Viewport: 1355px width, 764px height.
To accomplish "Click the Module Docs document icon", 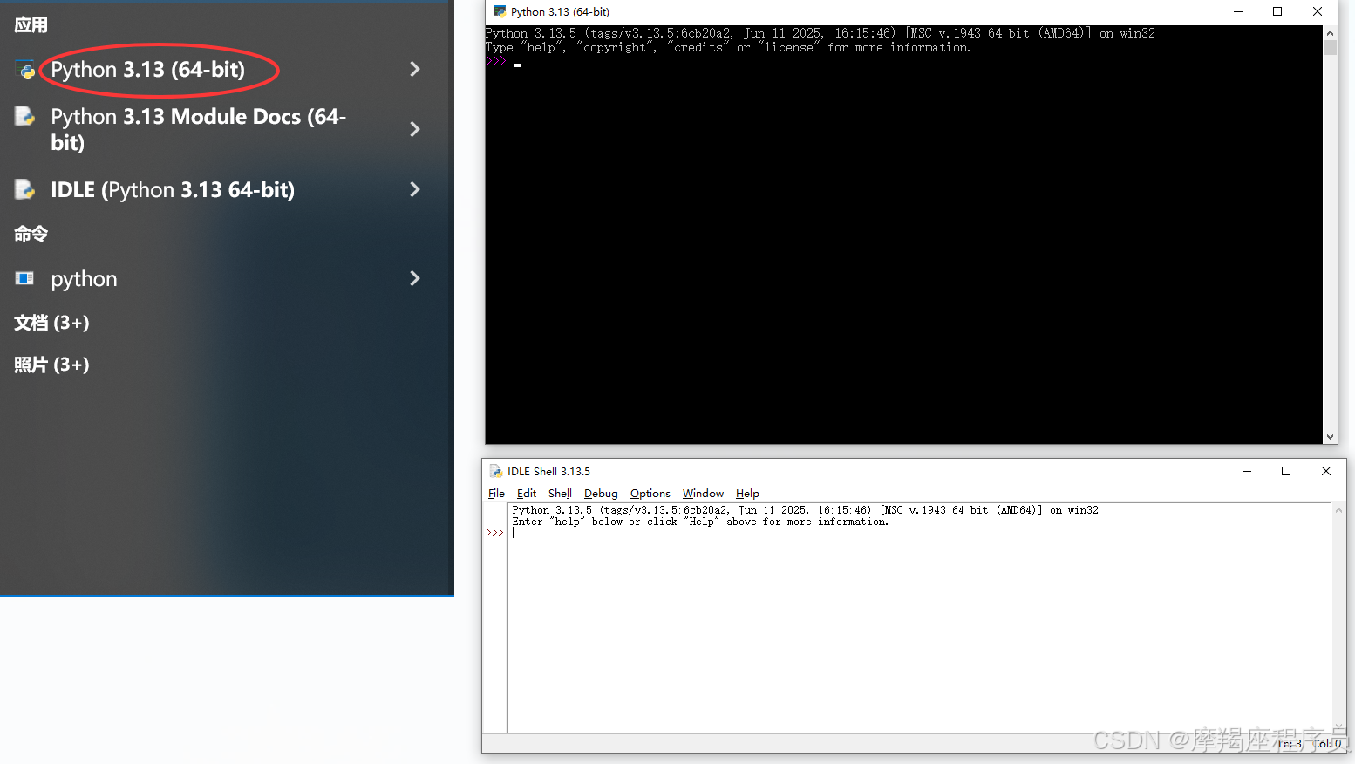I will (24, 116).
